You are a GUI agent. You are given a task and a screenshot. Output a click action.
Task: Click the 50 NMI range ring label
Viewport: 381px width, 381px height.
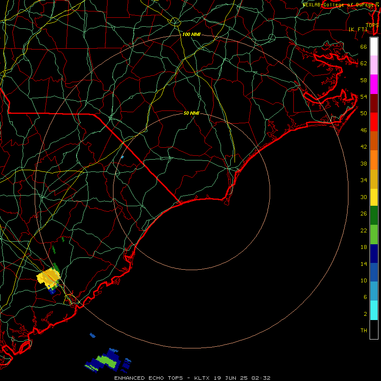[191, 113]
